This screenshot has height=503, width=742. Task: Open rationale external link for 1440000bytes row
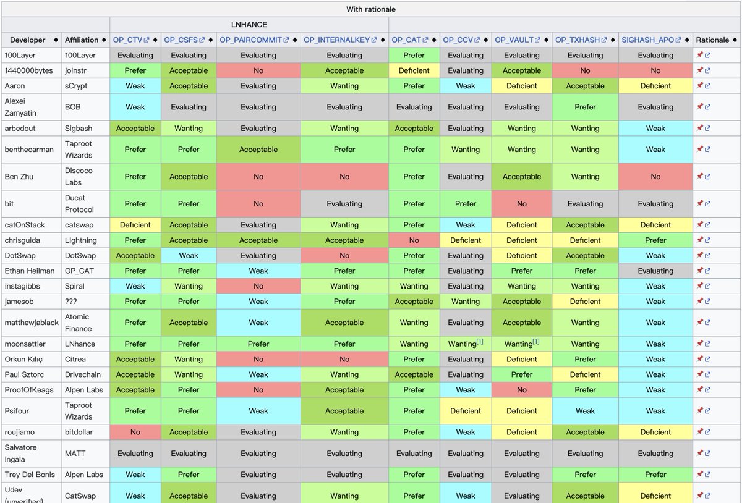707,70
